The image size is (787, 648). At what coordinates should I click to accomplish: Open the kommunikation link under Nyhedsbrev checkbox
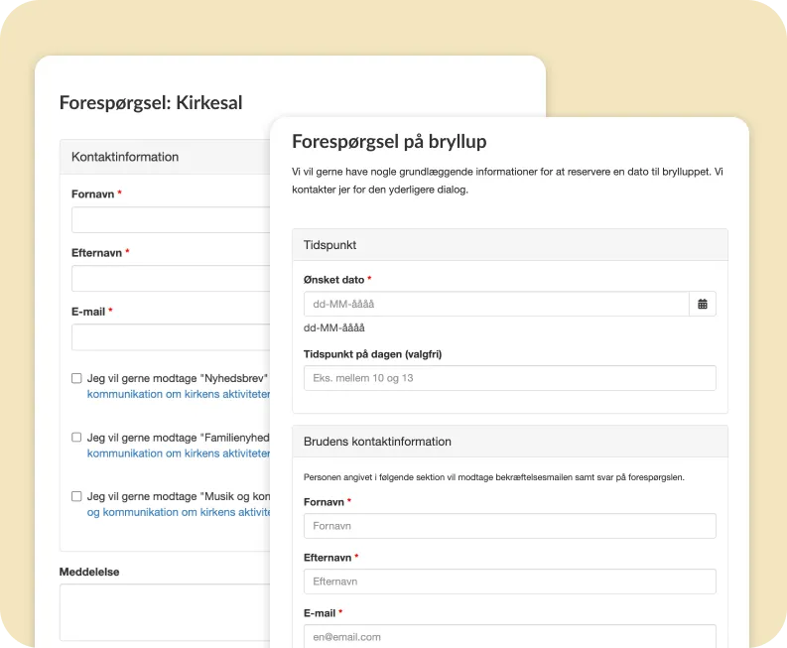(179, 394)
